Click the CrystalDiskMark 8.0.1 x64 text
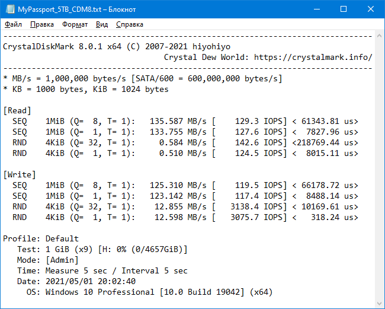Screen dimensions: 385x309 pos(62,46)
